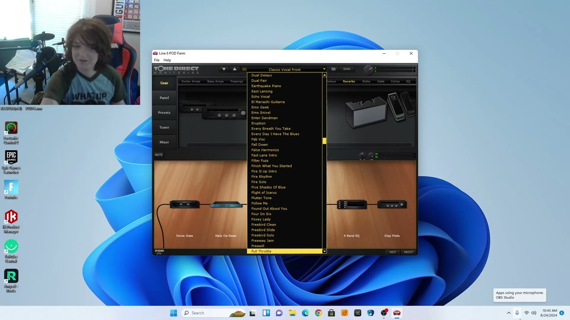Click the HELP button in POD Farm
Viewport: 570px width, 320px height.
coord(393,252)
